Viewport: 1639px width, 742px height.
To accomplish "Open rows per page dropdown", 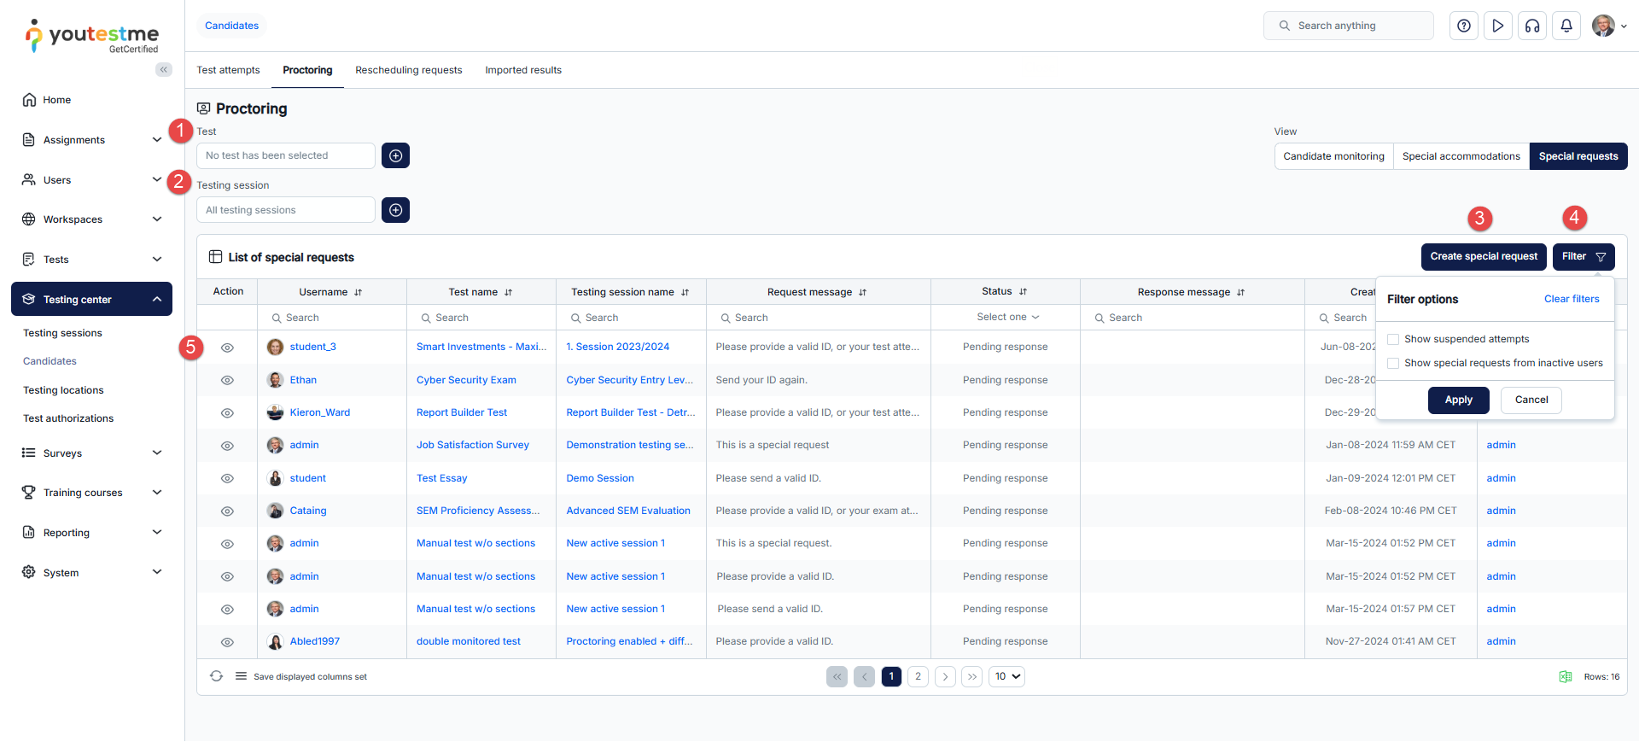I will (x=1006, y=676).
